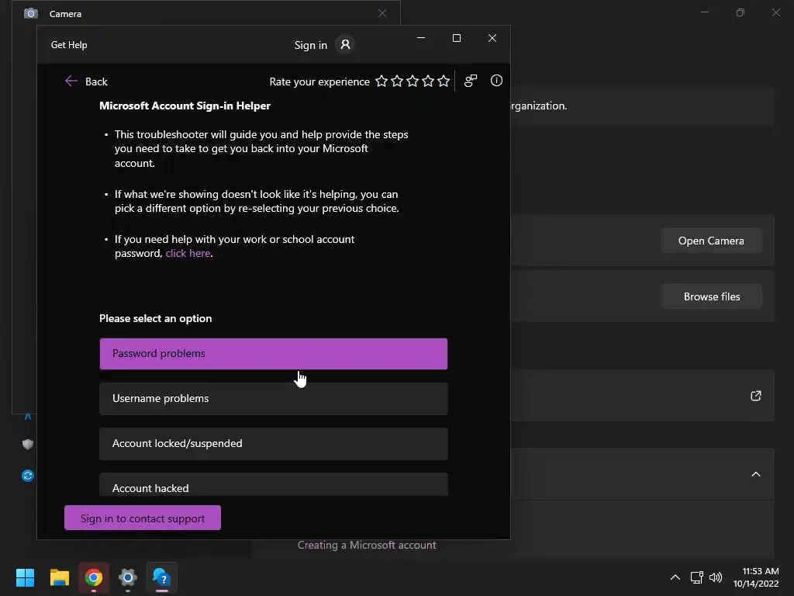Click the 'Please select an option' text
This screenshot has width=794, height=596.
[155, 318]
